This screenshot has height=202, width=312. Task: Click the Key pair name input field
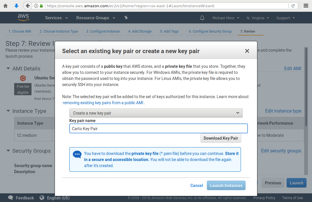point(158,129)
